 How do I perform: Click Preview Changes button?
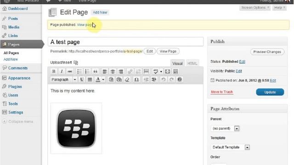(x=267, y=52)
